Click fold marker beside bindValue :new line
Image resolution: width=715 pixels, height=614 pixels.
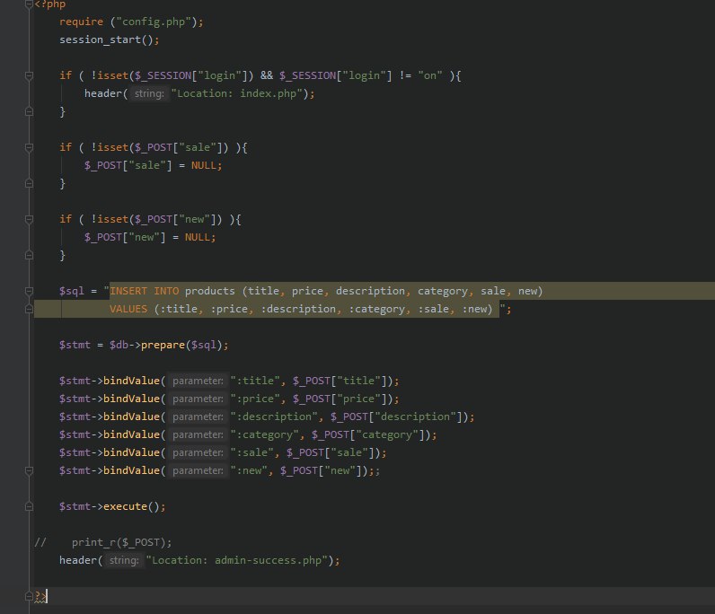point(29,470)
